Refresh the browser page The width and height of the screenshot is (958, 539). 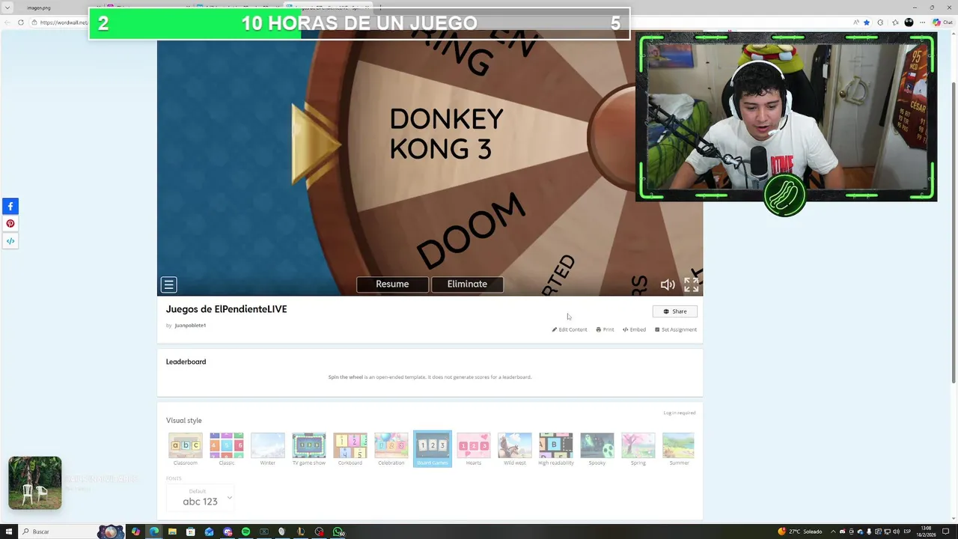[21, 22]
